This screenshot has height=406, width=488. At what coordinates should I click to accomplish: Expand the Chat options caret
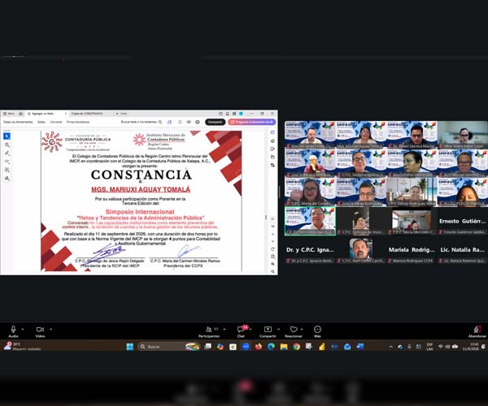coord(251,329)
